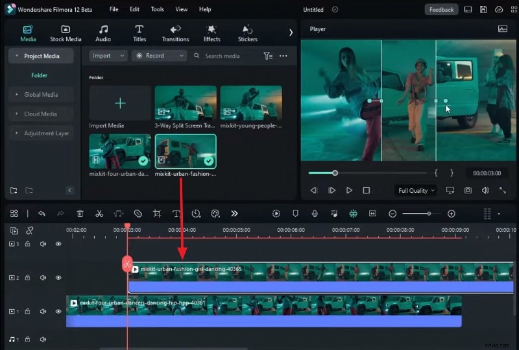519x350 pixels.
Task: Click the Feedback button
Action: tap(441, 10)
